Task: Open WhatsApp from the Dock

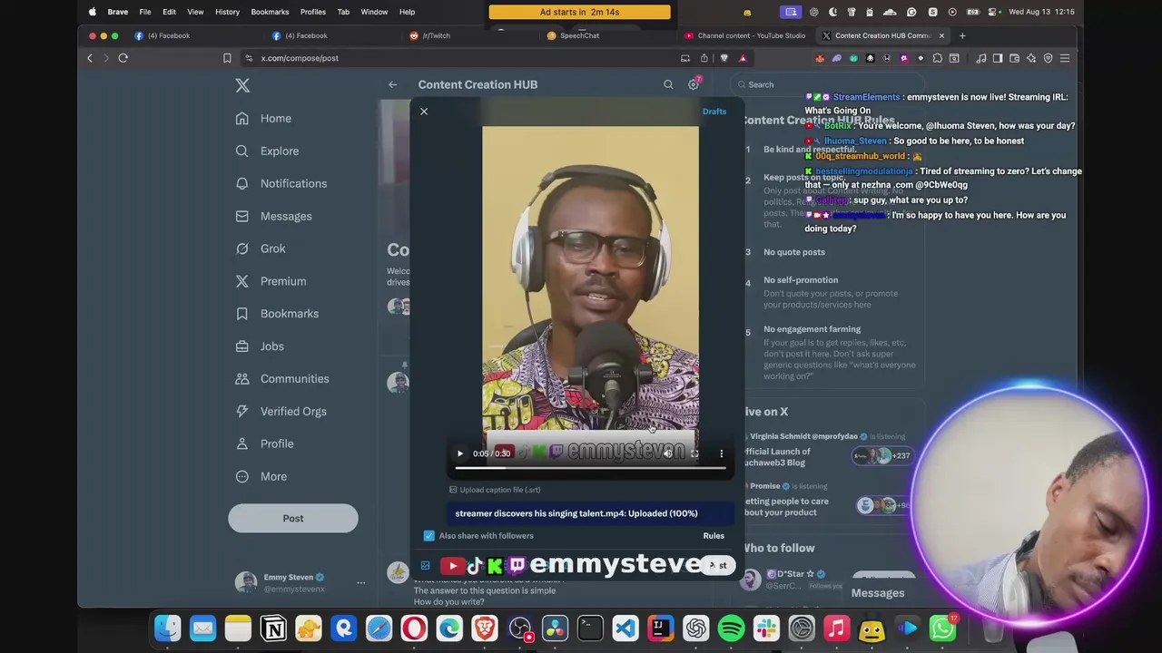Action: pyautogui.click(x=942, y=628)
